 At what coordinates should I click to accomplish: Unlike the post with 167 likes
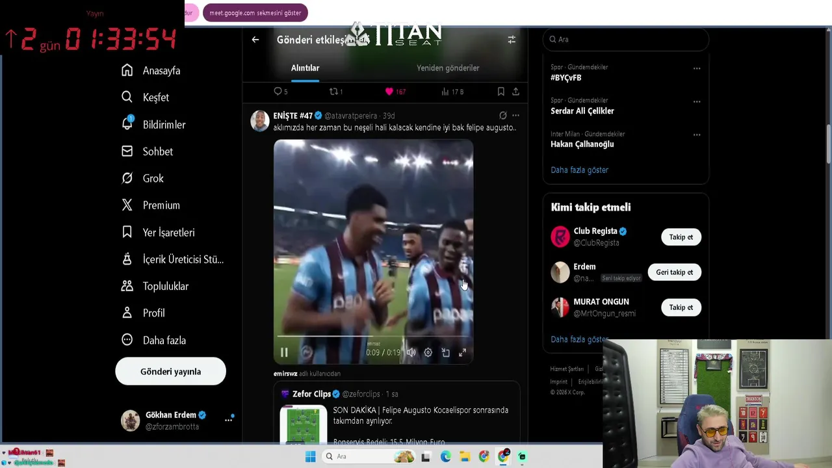[x=395, y=92]
